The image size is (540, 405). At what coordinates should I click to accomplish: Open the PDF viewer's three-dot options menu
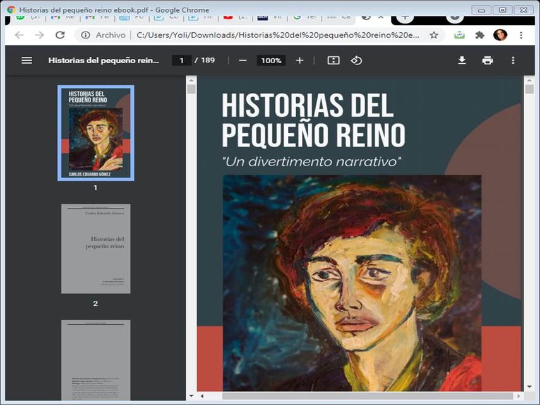pyautogui.click(x=513, y=60)
